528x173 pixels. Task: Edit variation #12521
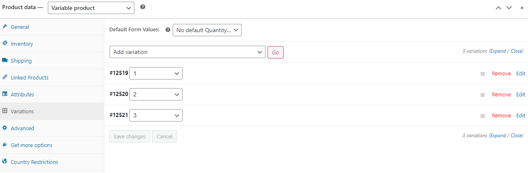tap(521, 116)
